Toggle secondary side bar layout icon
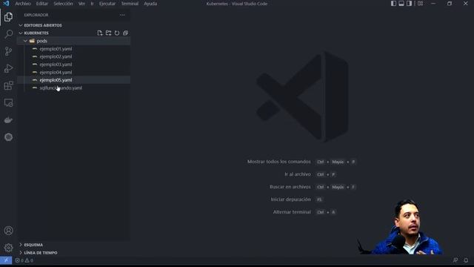 pos(409,4)
